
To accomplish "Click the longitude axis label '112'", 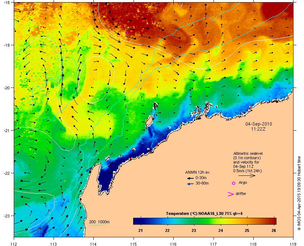I will click(14, 244).
